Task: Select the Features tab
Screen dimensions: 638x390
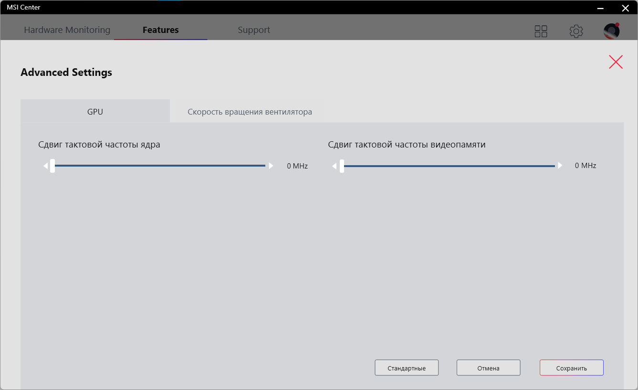Action: pos(160,30)
